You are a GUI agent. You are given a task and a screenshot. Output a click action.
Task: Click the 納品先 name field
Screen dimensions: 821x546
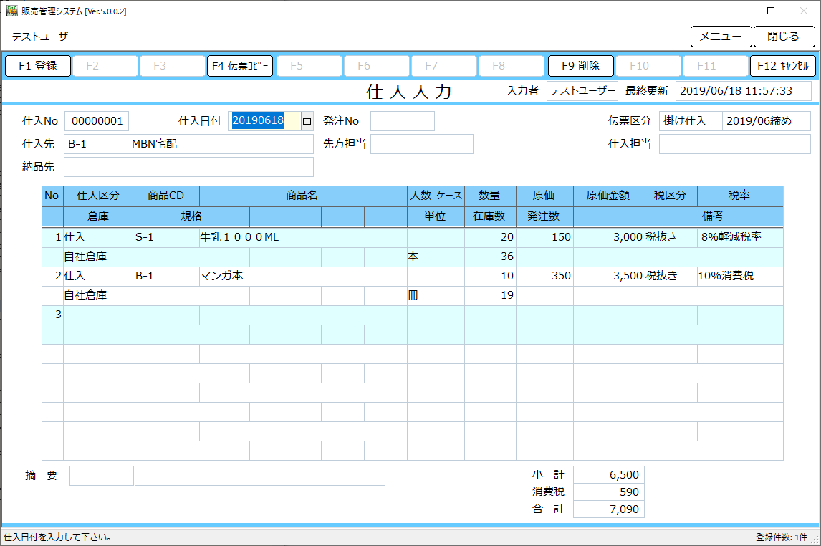point(221,167)
